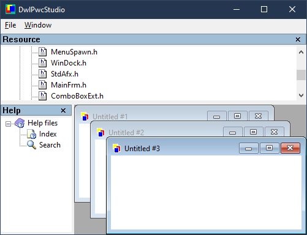Image resolution: width=307 pixels, height=235 pixels.
Task: Close the Help panel
Action: pos(63,110)
